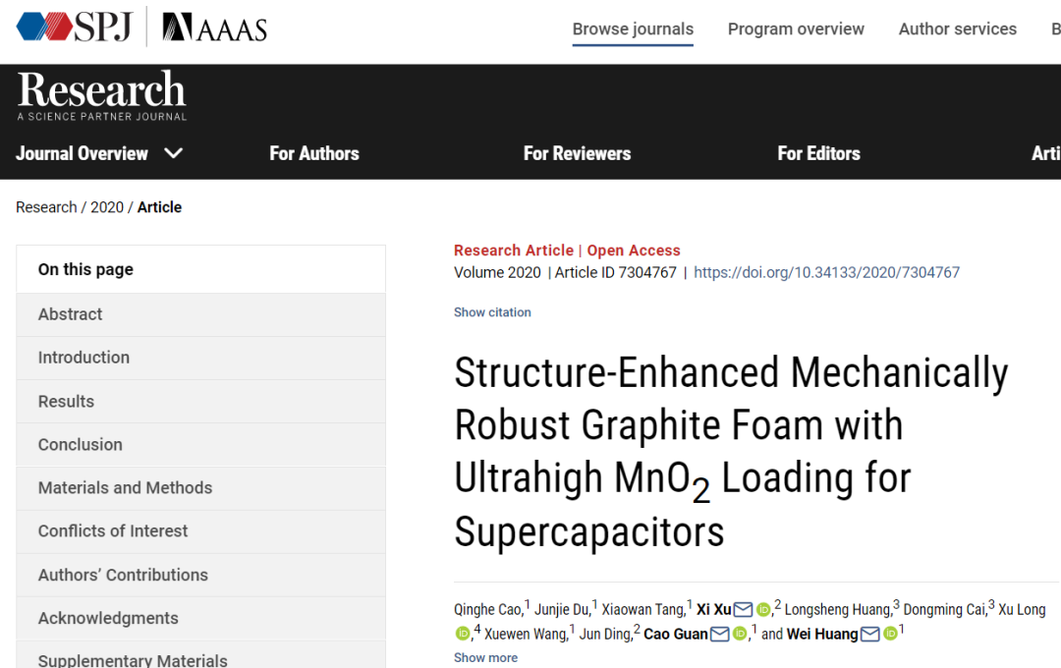Image resolution: width=1061 pixels, height=668 pixels.
Task: Click the ORCID icon beside Xi Xu
Action: click(762, 609)
